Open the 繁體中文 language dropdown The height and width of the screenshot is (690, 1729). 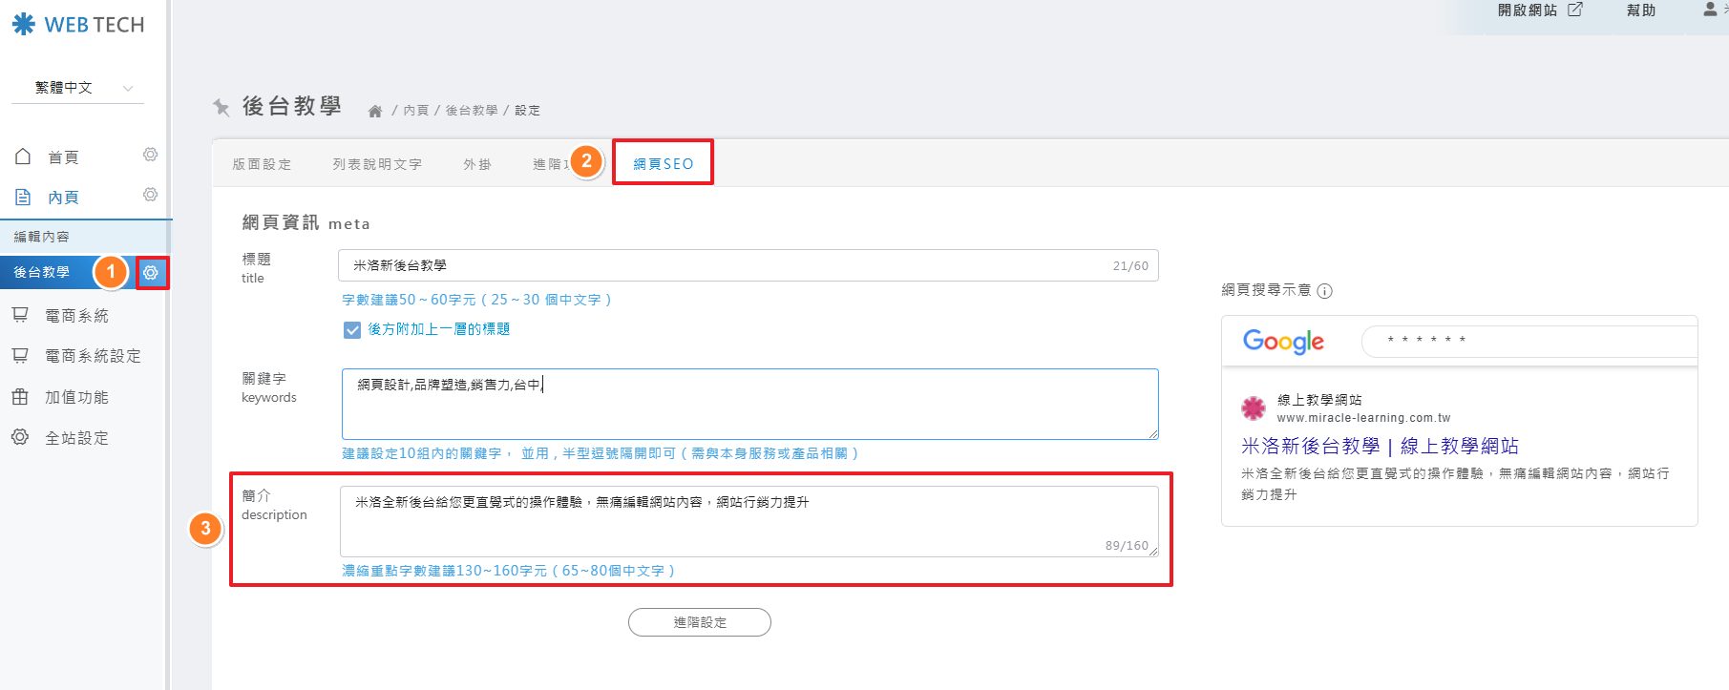[x=77, y=88]
